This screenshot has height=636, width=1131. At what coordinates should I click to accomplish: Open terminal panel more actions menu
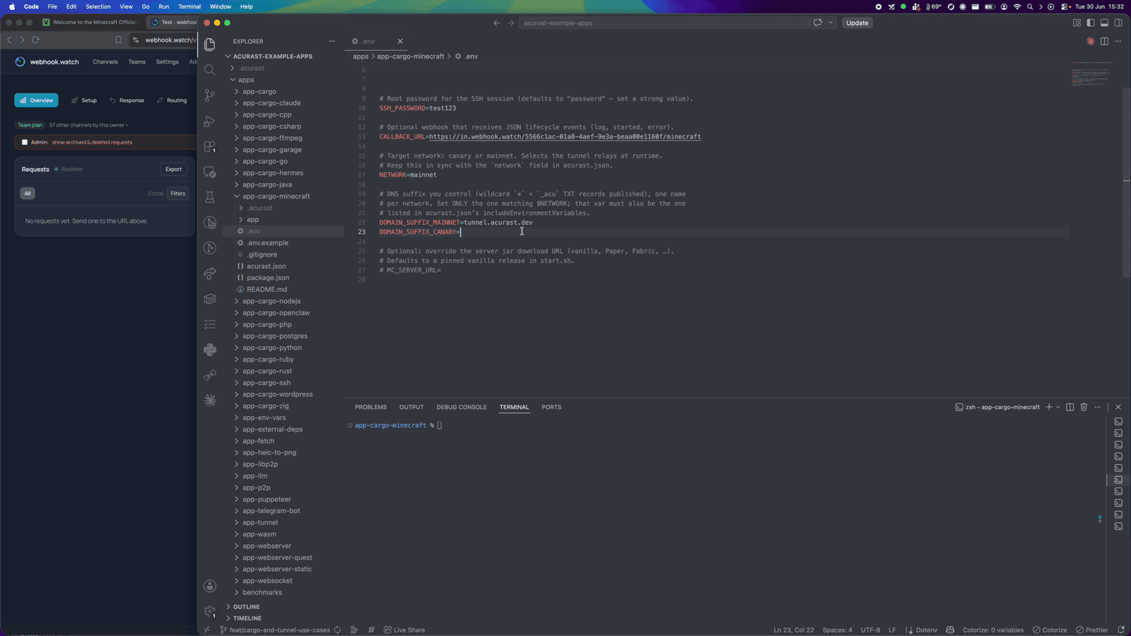coord(1098,407)
